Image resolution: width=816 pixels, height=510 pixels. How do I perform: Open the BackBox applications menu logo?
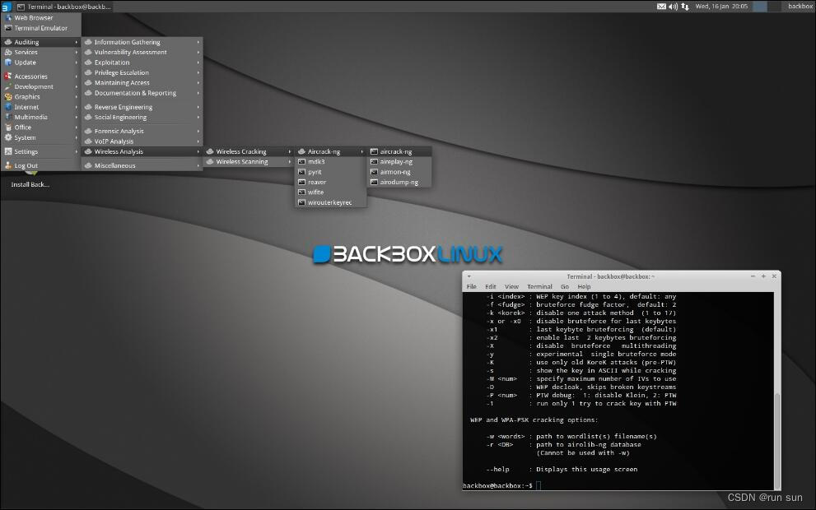(x=7, y=7)
